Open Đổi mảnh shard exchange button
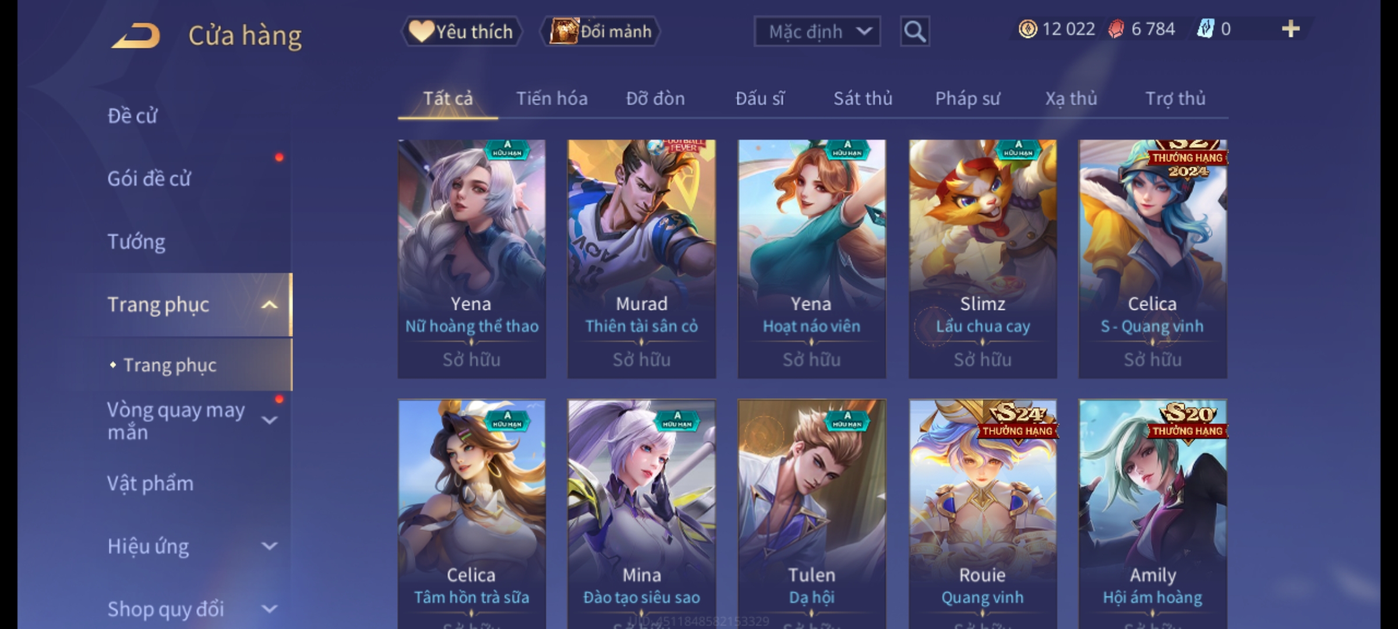The width and height of the screenshot is (1398, 629). (601, 31)
